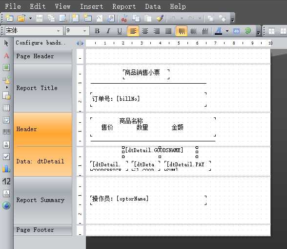Image resolution: width=287 pixels, height=249 pixels.
Task: Click the text color A swatch
Action: [218, 31]
